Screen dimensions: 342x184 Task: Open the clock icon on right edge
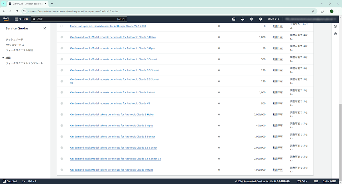coord(335,34)
